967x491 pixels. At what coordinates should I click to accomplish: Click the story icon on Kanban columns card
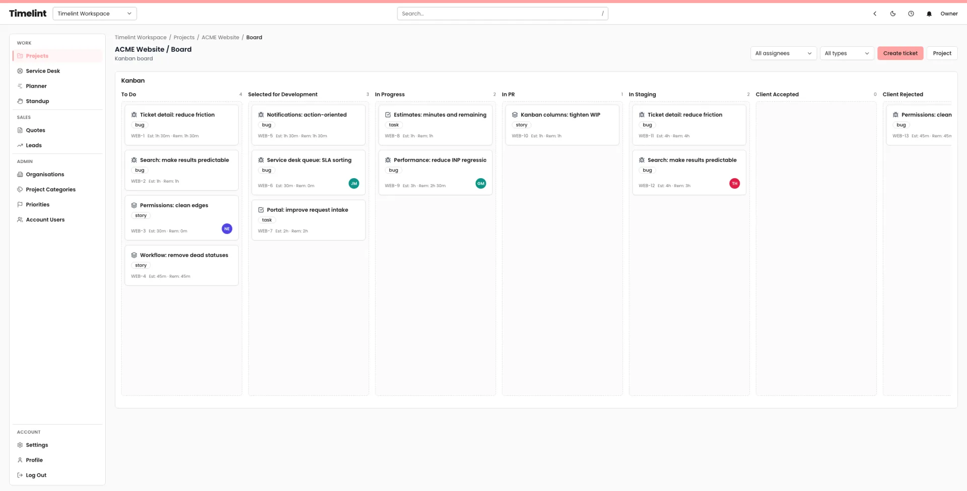coord(514,115)
